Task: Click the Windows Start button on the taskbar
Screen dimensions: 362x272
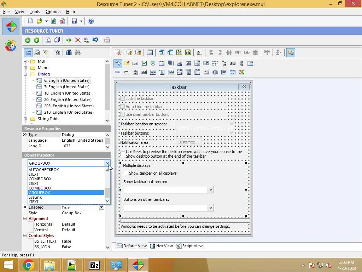Action: click(x=8, y=265)
